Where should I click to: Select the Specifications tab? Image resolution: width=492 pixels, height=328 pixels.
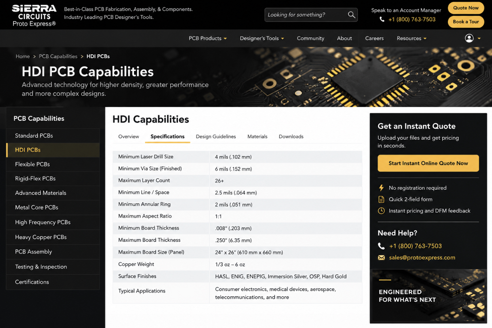167,136
